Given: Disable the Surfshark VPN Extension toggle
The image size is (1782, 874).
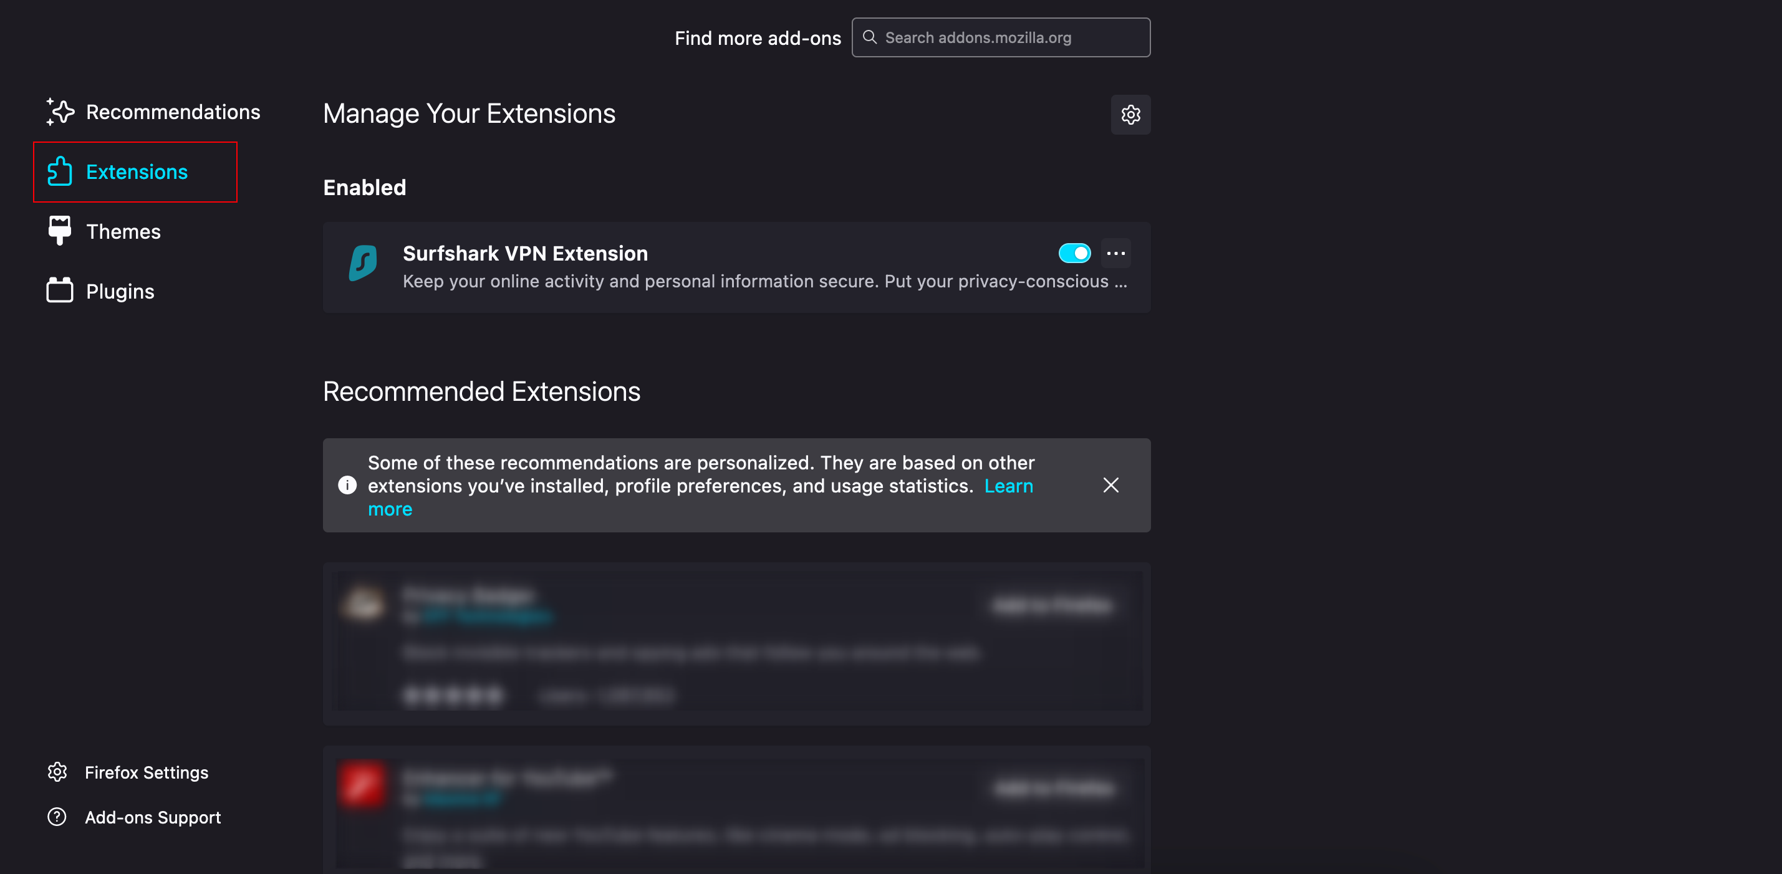Looking at the screenshot, I should tap(1074, 253).
